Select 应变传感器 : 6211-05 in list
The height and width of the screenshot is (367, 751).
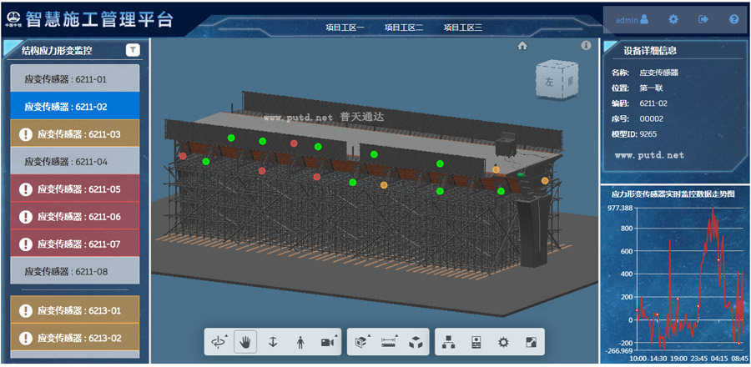[75, 189]
